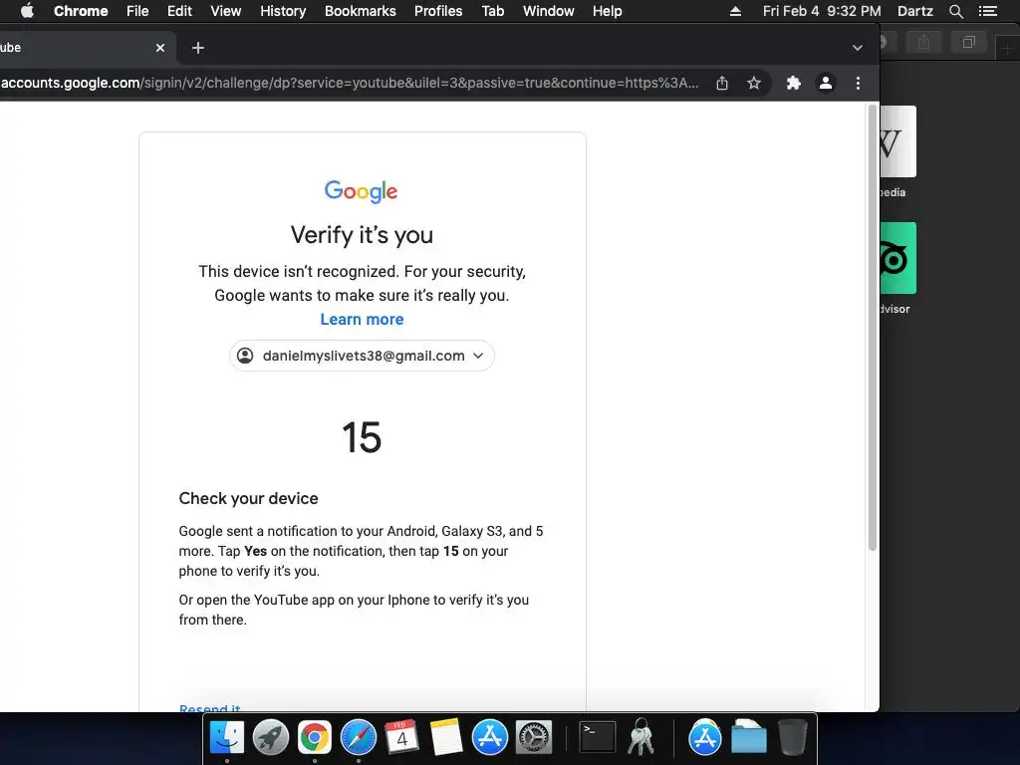Bookmark this page with the star icon
The image size is (1020, 765).
[x=753, y=83]
